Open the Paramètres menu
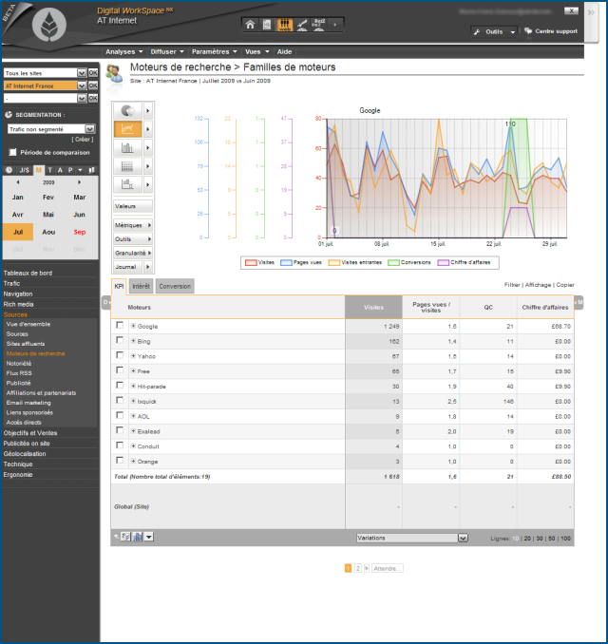 [x=215, y=51]
